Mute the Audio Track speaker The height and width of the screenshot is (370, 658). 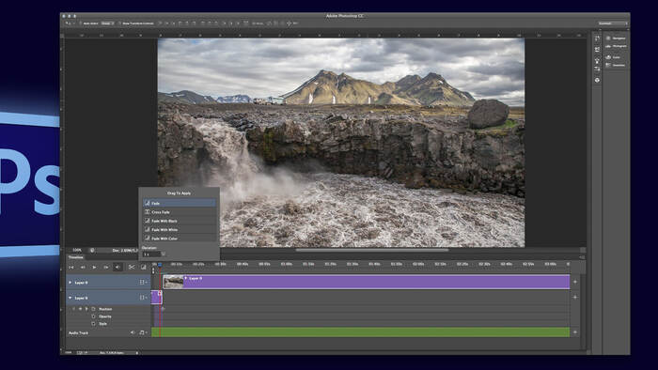pyautogui.click(x=133, y=332)
